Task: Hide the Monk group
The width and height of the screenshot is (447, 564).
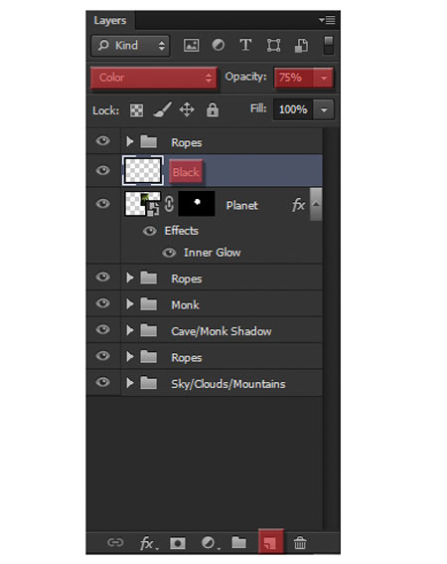Action: click(102, 303)
